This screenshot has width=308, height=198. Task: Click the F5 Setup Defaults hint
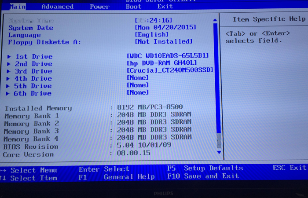click(x=205, y=169)
